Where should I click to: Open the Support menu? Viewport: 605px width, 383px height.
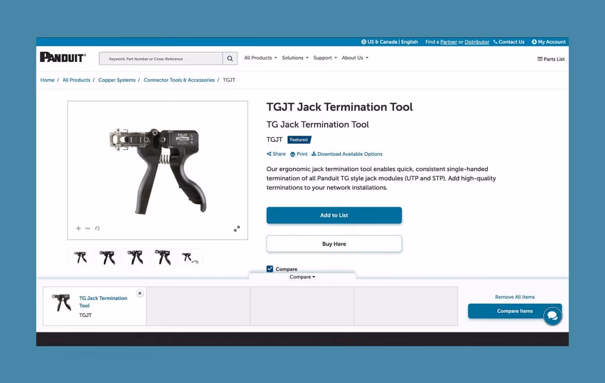[325, 58]
